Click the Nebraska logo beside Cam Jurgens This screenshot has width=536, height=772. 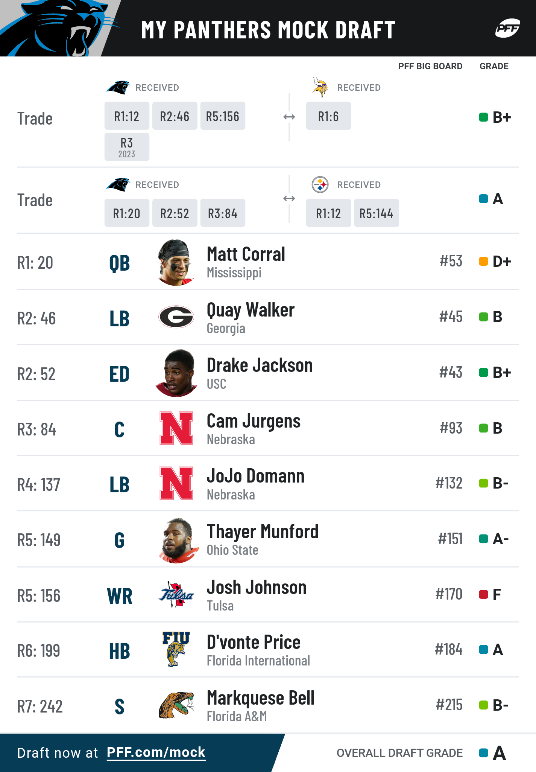coord(176,428)
